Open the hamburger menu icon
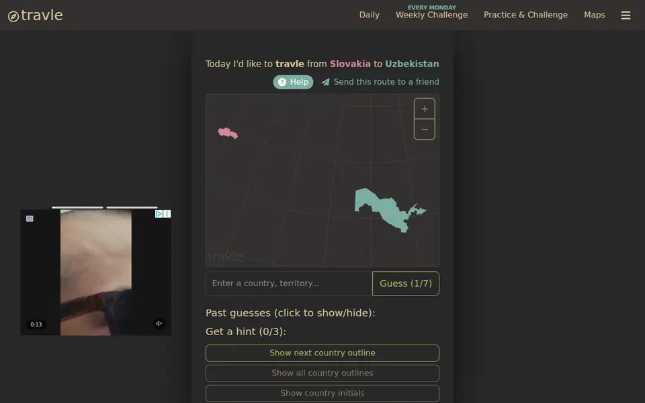The width and height of the screenshot is (645, 403). tap(626, 15)
